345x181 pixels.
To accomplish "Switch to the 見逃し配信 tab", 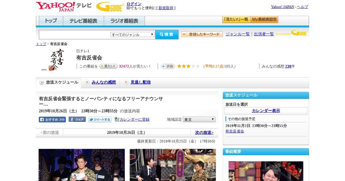I will click(x=137, y=83).
